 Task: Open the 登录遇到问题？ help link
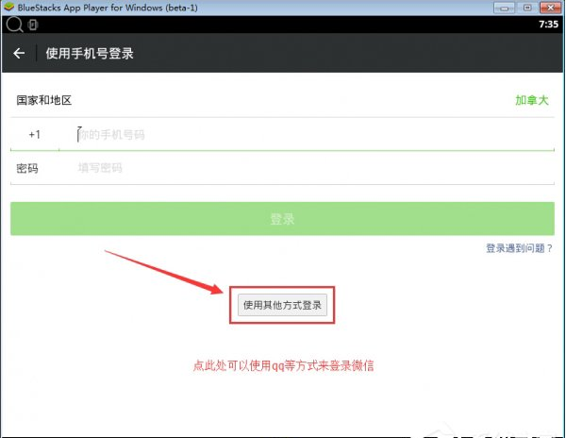[x=519, y=248]
